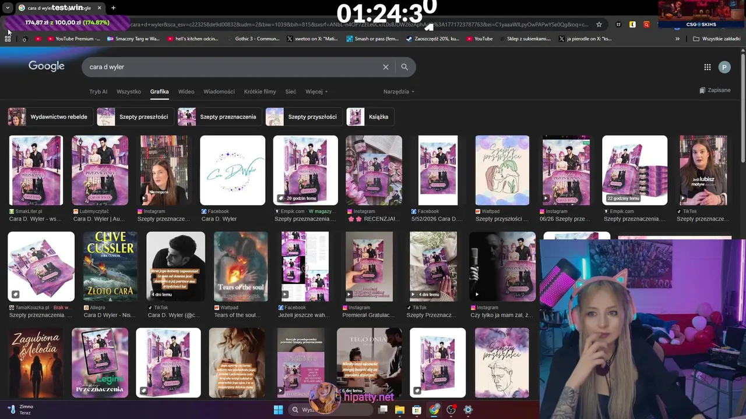Open the Chrome apps grid in bookmarks bar

(x=8, y=39)
